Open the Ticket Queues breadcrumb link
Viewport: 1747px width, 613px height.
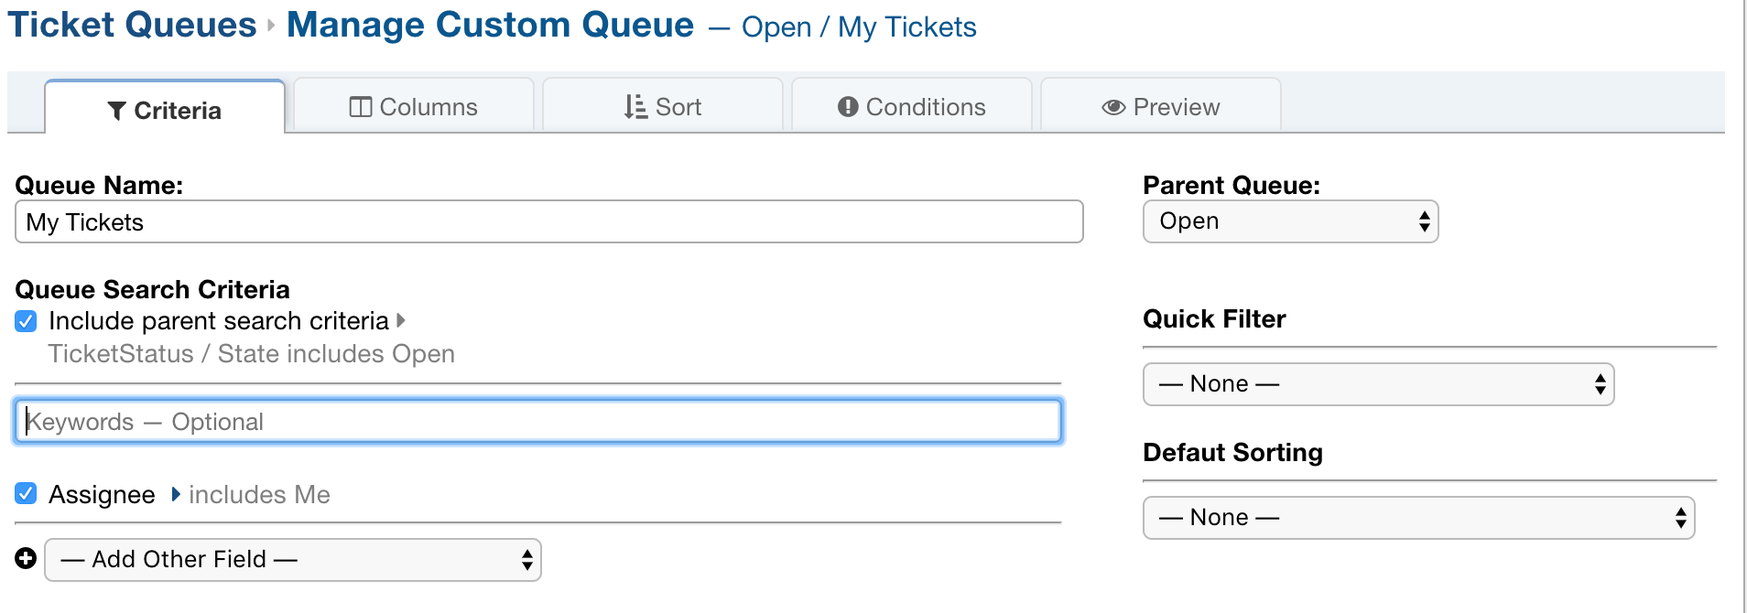[x=132, y=24]
